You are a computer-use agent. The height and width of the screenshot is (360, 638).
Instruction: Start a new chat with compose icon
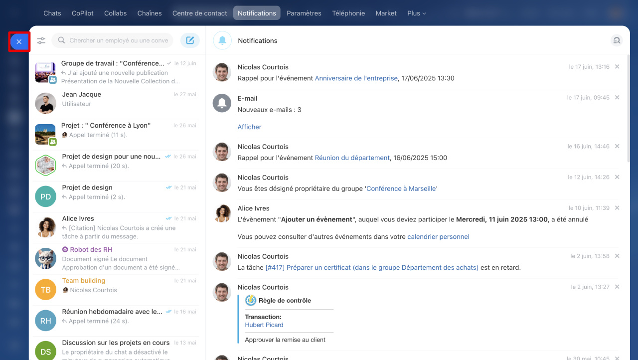click(190, 40)
